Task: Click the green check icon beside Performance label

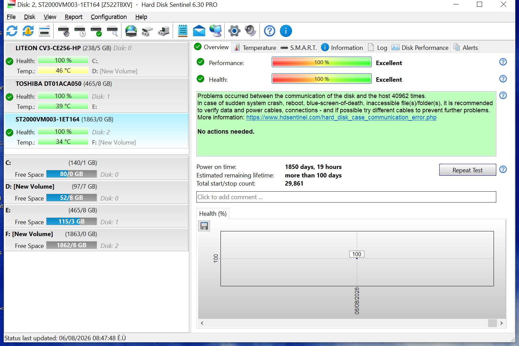Action: tap(200, 62)
